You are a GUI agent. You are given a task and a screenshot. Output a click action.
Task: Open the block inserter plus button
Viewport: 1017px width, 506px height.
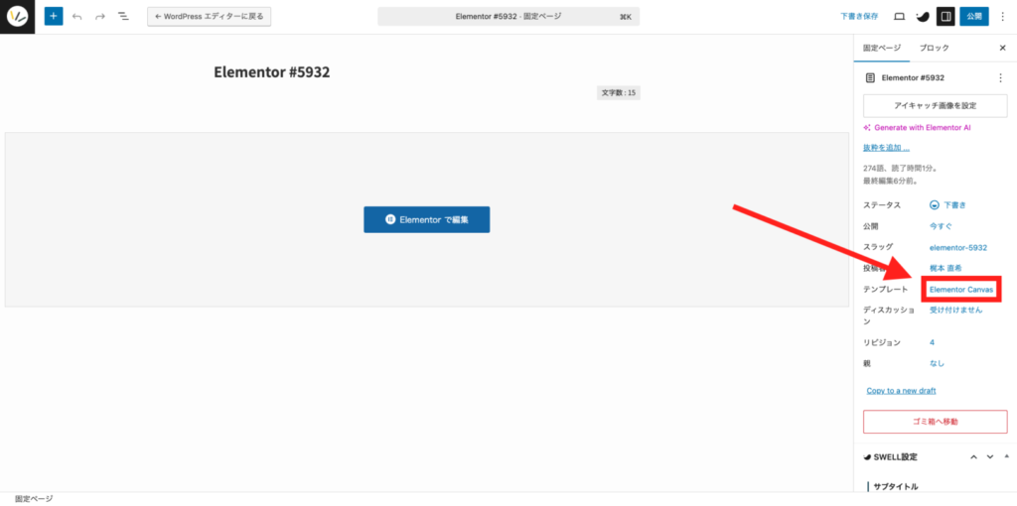(54, 16)
